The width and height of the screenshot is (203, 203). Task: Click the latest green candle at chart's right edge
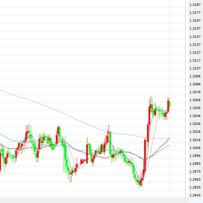[x=170, y=104]
